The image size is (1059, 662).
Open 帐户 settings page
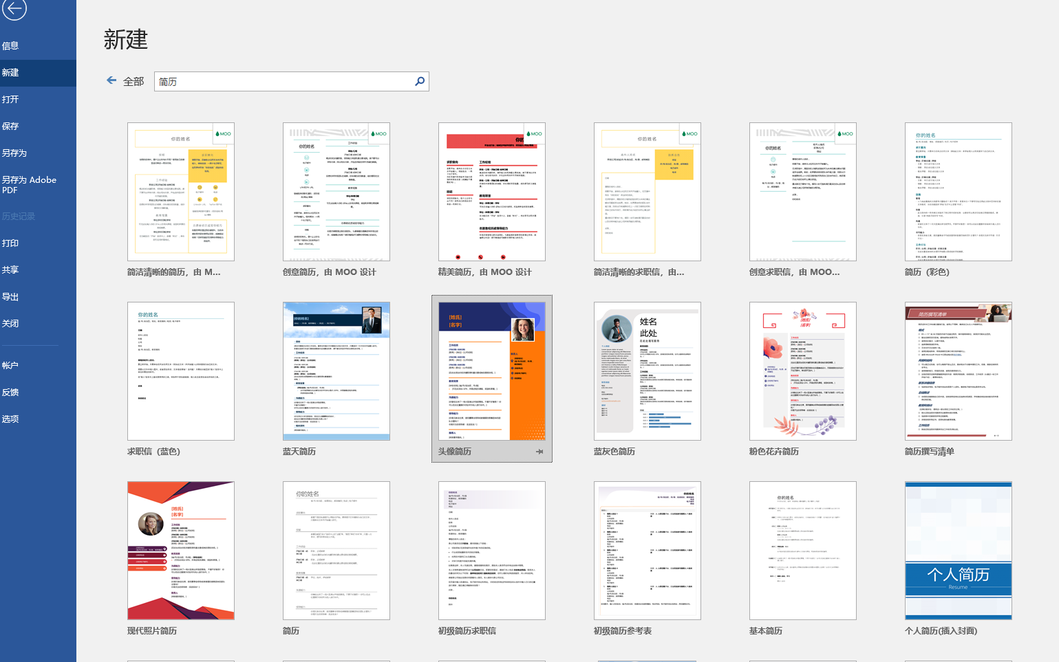click(38, 365)
